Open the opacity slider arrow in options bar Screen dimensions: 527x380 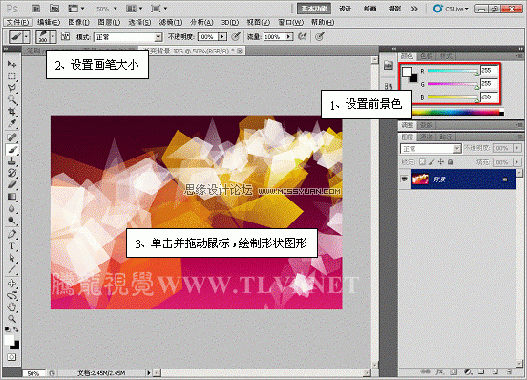pyautogui.click(x=222, y=36)
